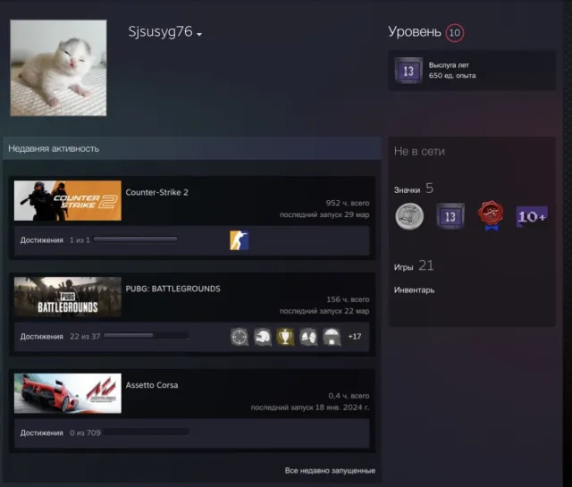Click Assetto Corsa achievements progress bar
The width and height of the screenshot is (572, 487).
(147, 432)
